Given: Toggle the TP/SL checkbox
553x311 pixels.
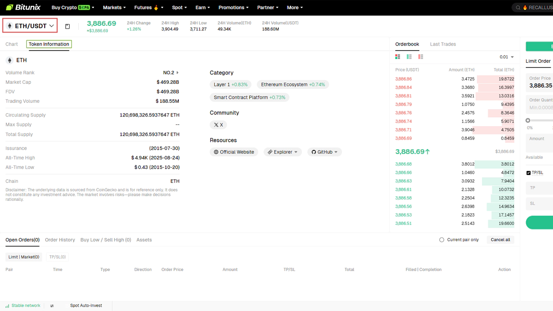Looking at the screenshot, I should (x=529, y=173).
